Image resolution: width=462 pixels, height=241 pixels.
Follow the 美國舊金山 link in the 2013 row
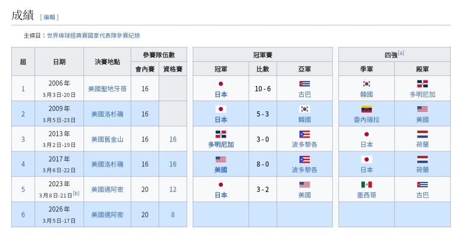click(107, 139)
